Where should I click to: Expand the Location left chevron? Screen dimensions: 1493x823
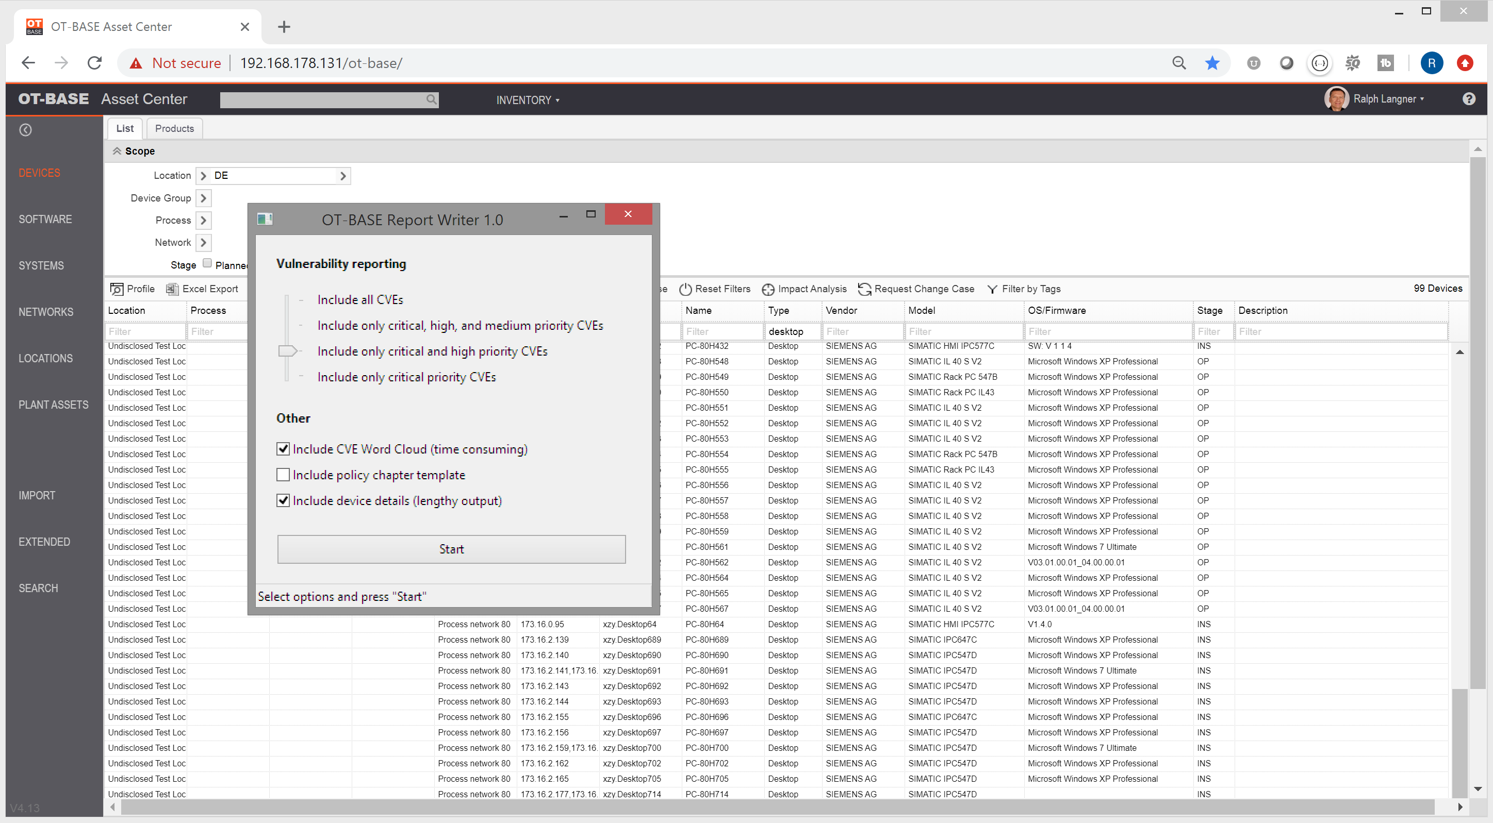pos(203,176)
